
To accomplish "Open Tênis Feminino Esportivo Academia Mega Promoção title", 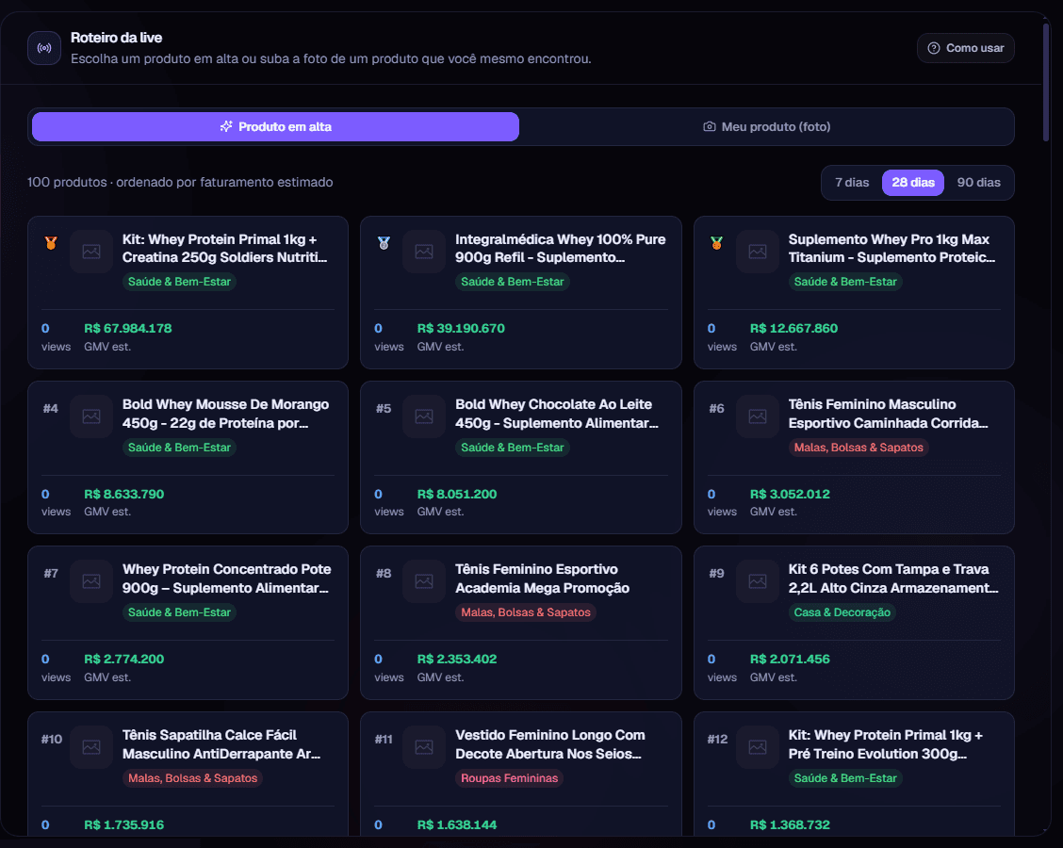I will click(x=543, y=579).
